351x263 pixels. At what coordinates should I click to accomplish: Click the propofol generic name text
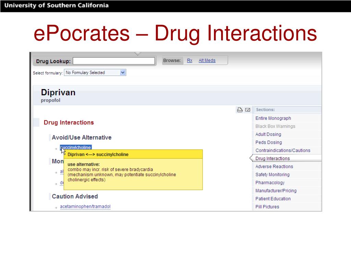[x=51, y=100]
